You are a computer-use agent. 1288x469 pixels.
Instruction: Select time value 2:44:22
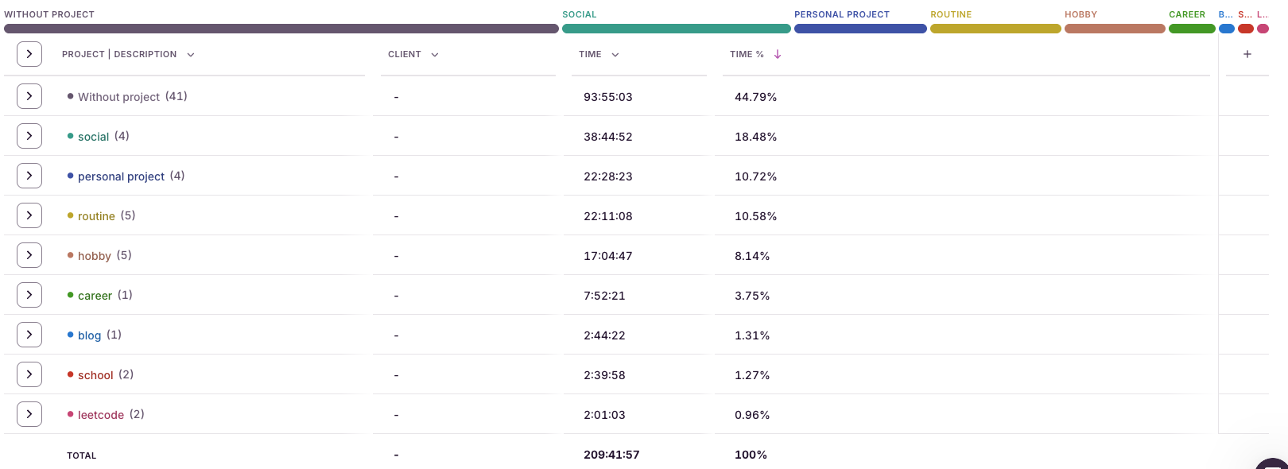tap(604, 335)
